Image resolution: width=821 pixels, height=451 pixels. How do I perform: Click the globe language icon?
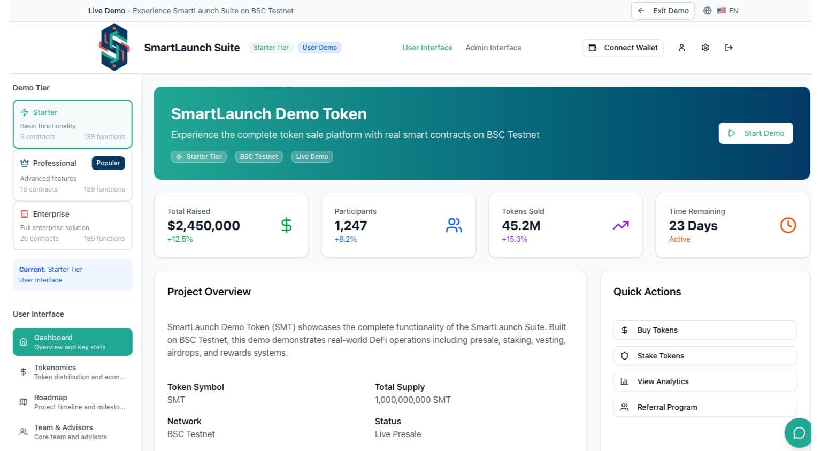(x=707, y=11)
